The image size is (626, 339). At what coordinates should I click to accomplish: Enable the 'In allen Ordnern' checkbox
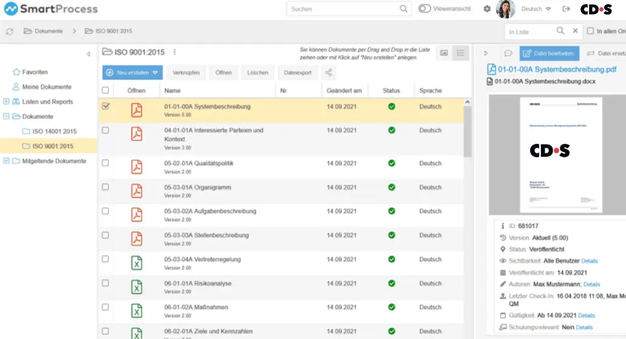click(x=590, y=31)
